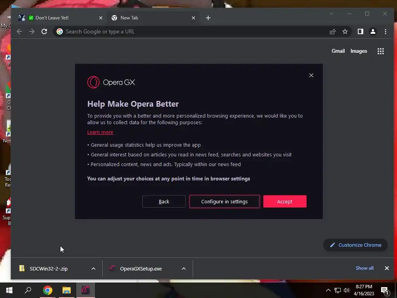
Task: Expand options for OperaGXSetup.exe download
Action: coord(184,269)
